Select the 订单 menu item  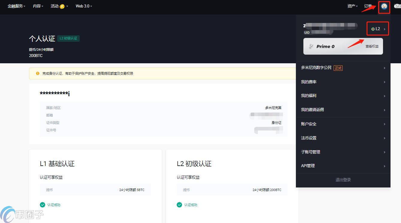(x=368, y=6)
